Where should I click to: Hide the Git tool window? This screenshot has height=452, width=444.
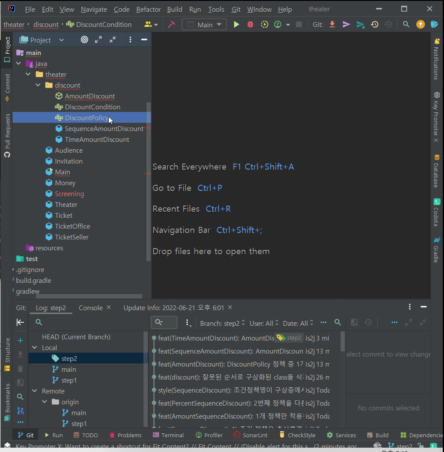tap(423, 307)
